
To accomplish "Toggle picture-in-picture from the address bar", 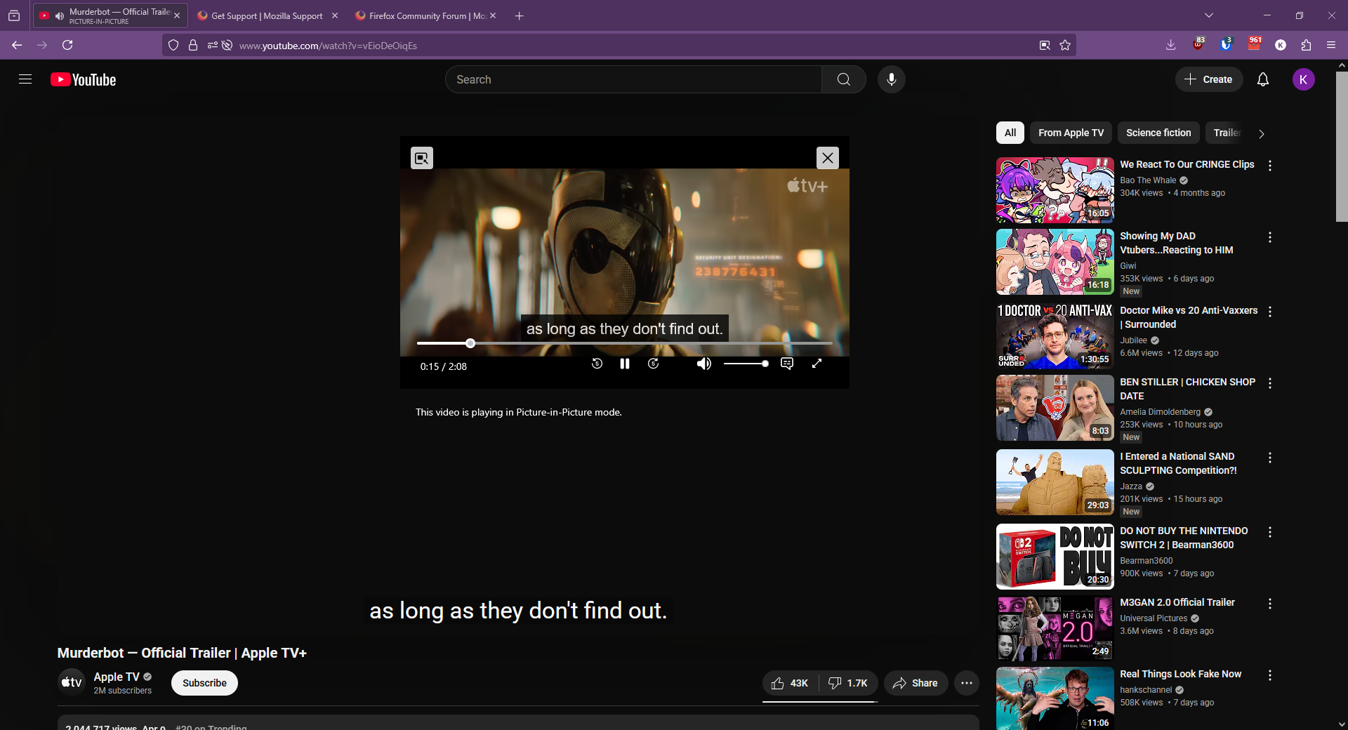I will click(x=1045, y=45).
